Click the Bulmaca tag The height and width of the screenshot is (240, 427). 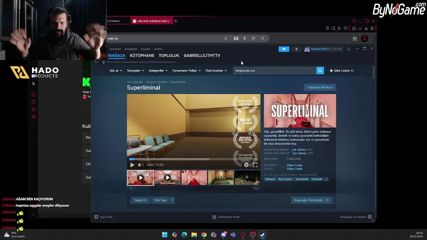[x=270, y=179]
